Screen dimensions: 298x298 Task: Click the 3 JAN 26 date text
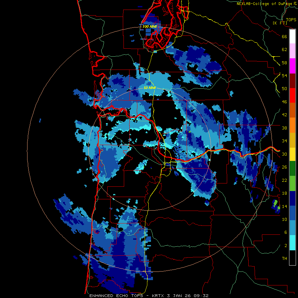tap(179, 296)
